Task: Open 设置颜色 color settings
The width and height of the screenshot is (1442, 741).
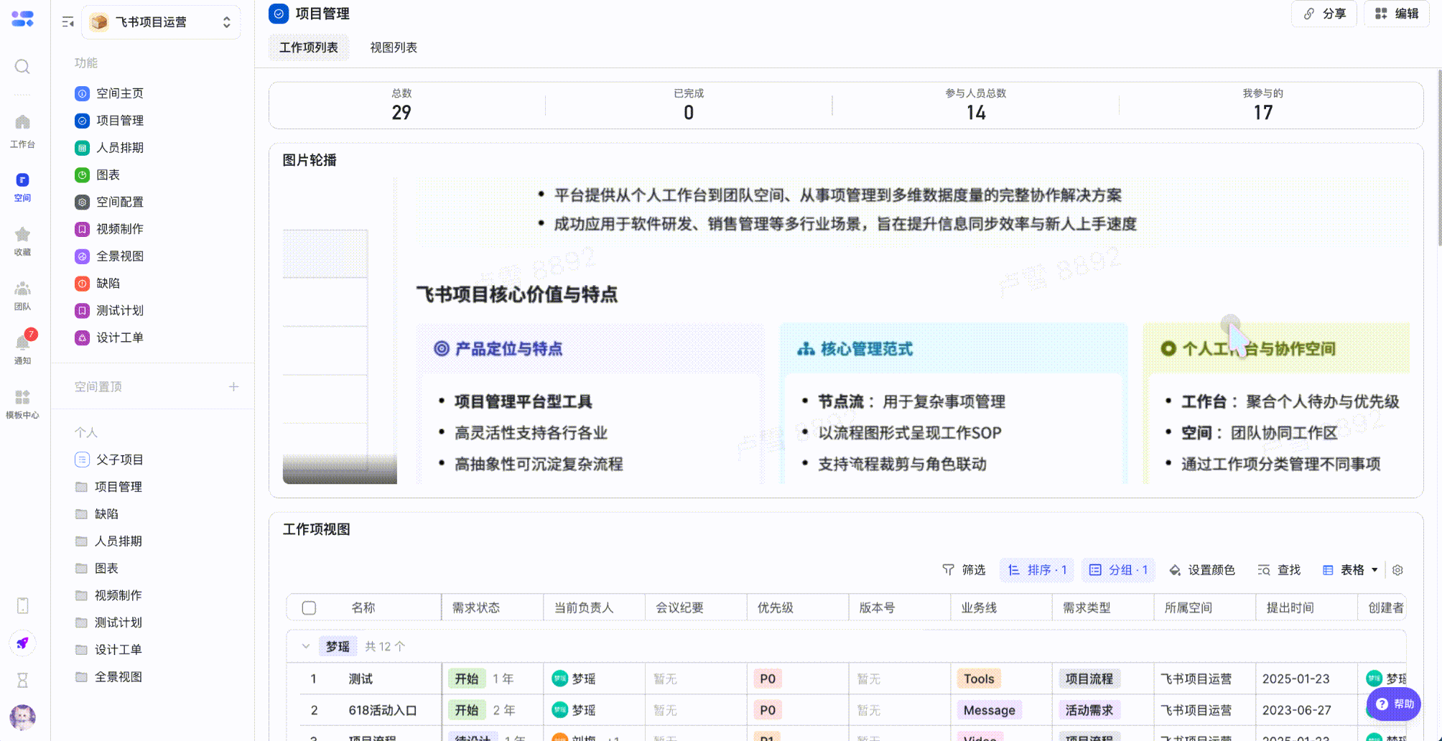Action: pyautogui.click(x=1202, y=570)
